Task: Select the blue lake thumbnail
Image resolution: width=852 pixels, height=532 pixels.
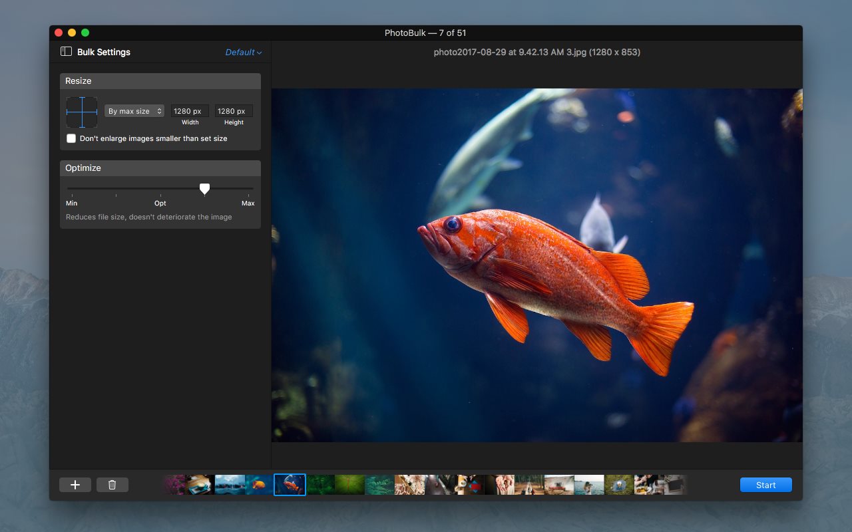Action: point(230,485)
